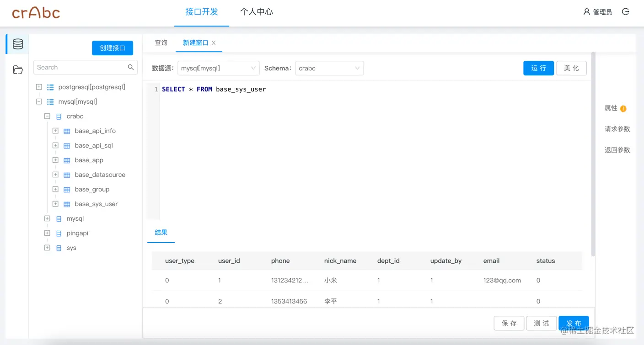
Task: Collapse the mysql[mysql] datasource node
Action: 39,101
